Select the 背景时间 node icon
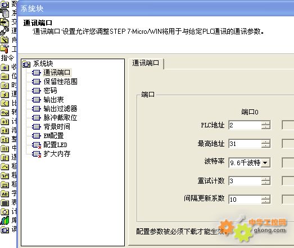Image resolution: width=294 pixels, height=248 pixels. (36, 127)
